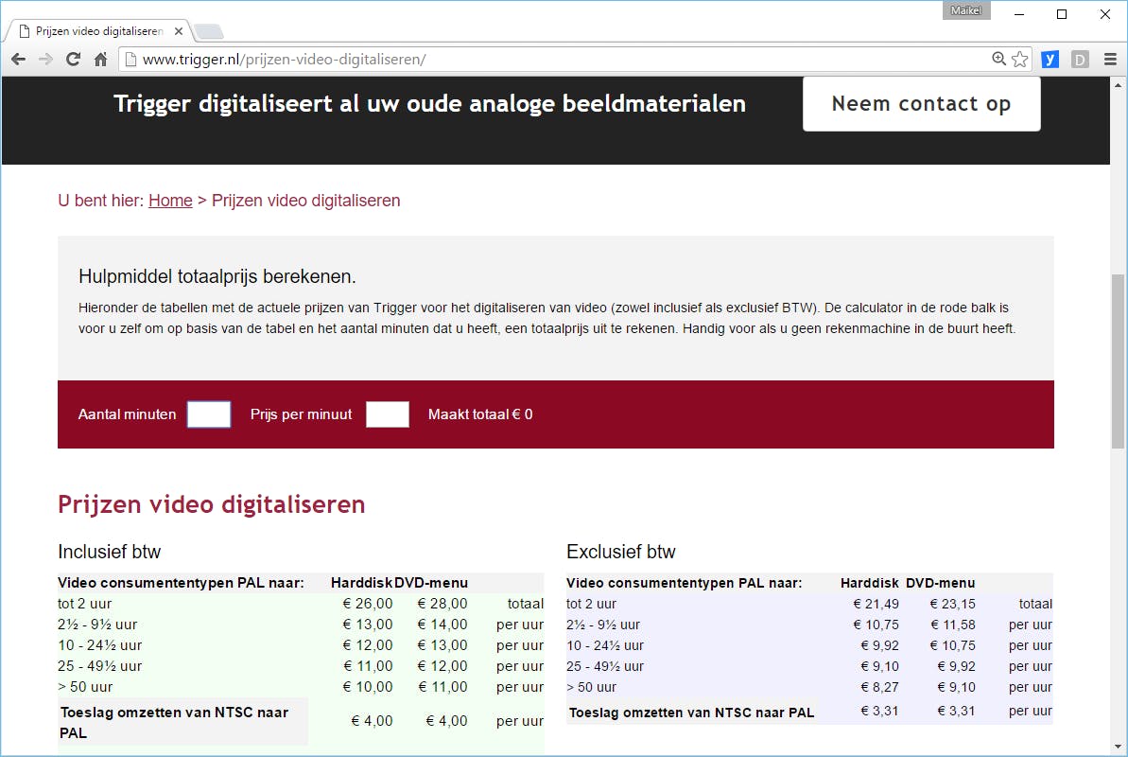Image resolution: width=1128 pixels, height=757 pixels.
Task: Open the blue 'y' extension icon
Action: (1050, 59)
